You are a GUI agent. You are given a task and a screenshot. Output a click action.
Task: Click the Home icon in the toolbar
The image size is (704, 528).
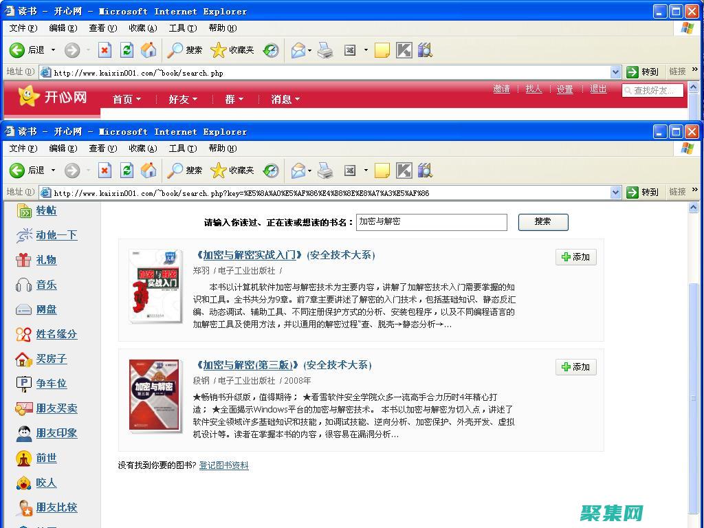click(x=148, y=170)
